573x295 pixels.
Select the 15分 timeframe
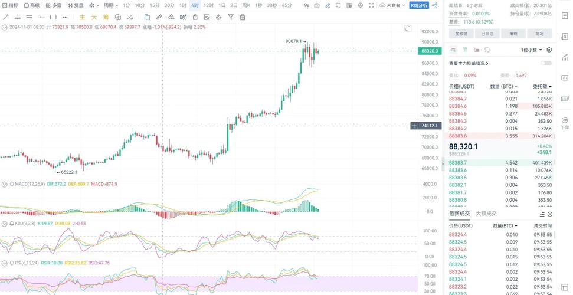coord(155,5)
